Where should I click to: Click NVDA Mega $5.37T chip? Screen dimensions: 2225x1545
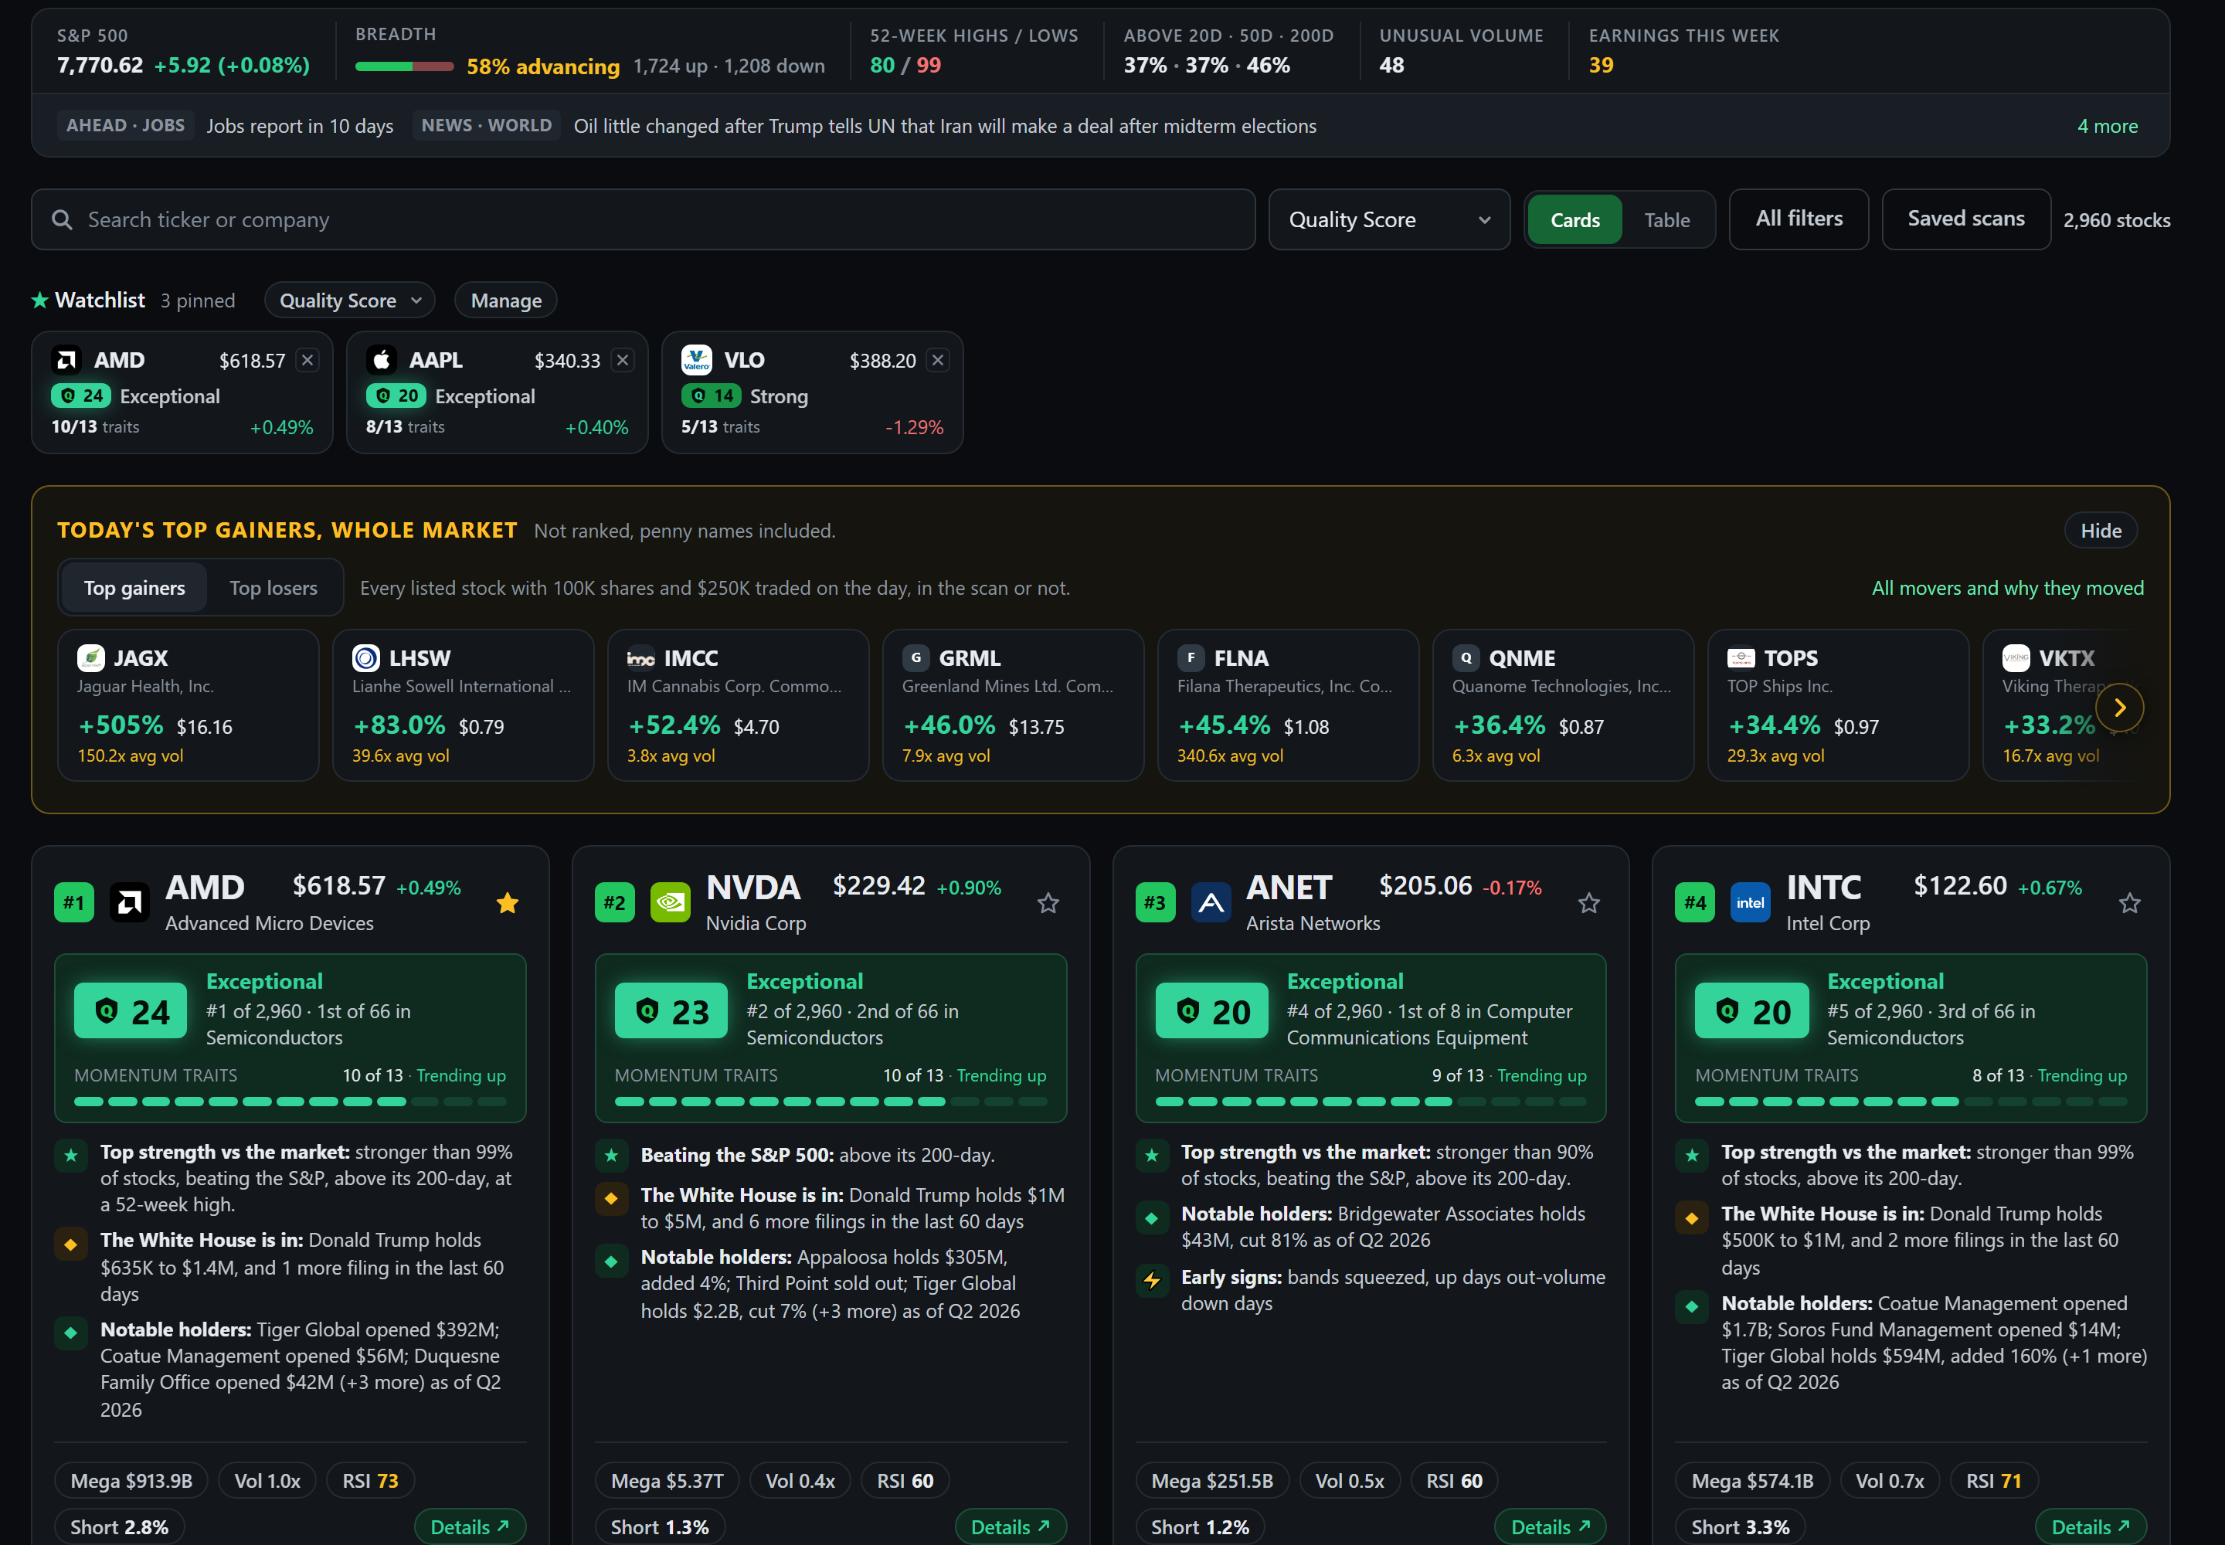(x=667, y=1481)
